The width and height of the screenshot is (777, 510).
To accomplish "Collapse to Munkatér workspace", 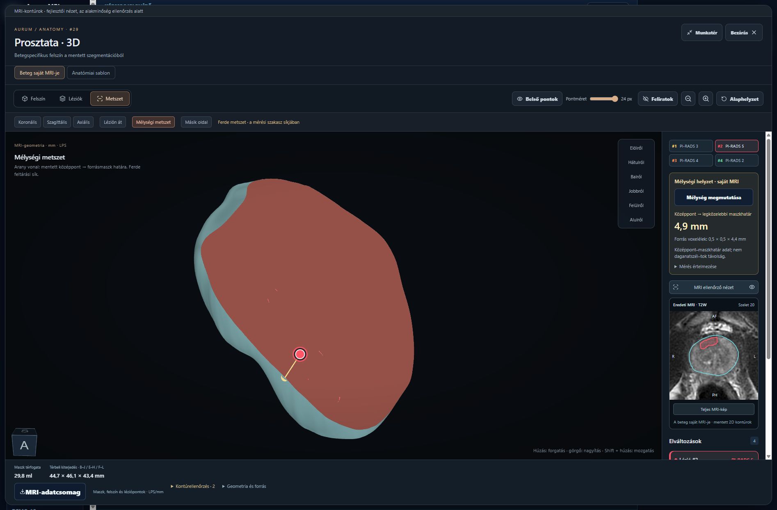I will pyautogui.click(x=702, y=32).
